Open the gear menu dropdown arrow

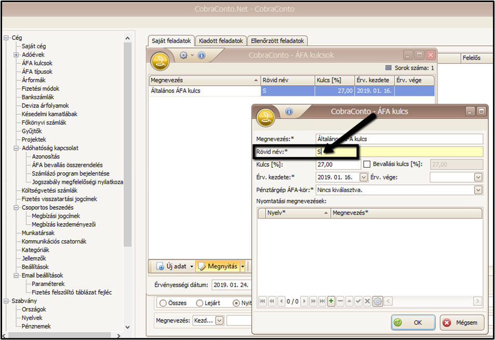(192, 55)
